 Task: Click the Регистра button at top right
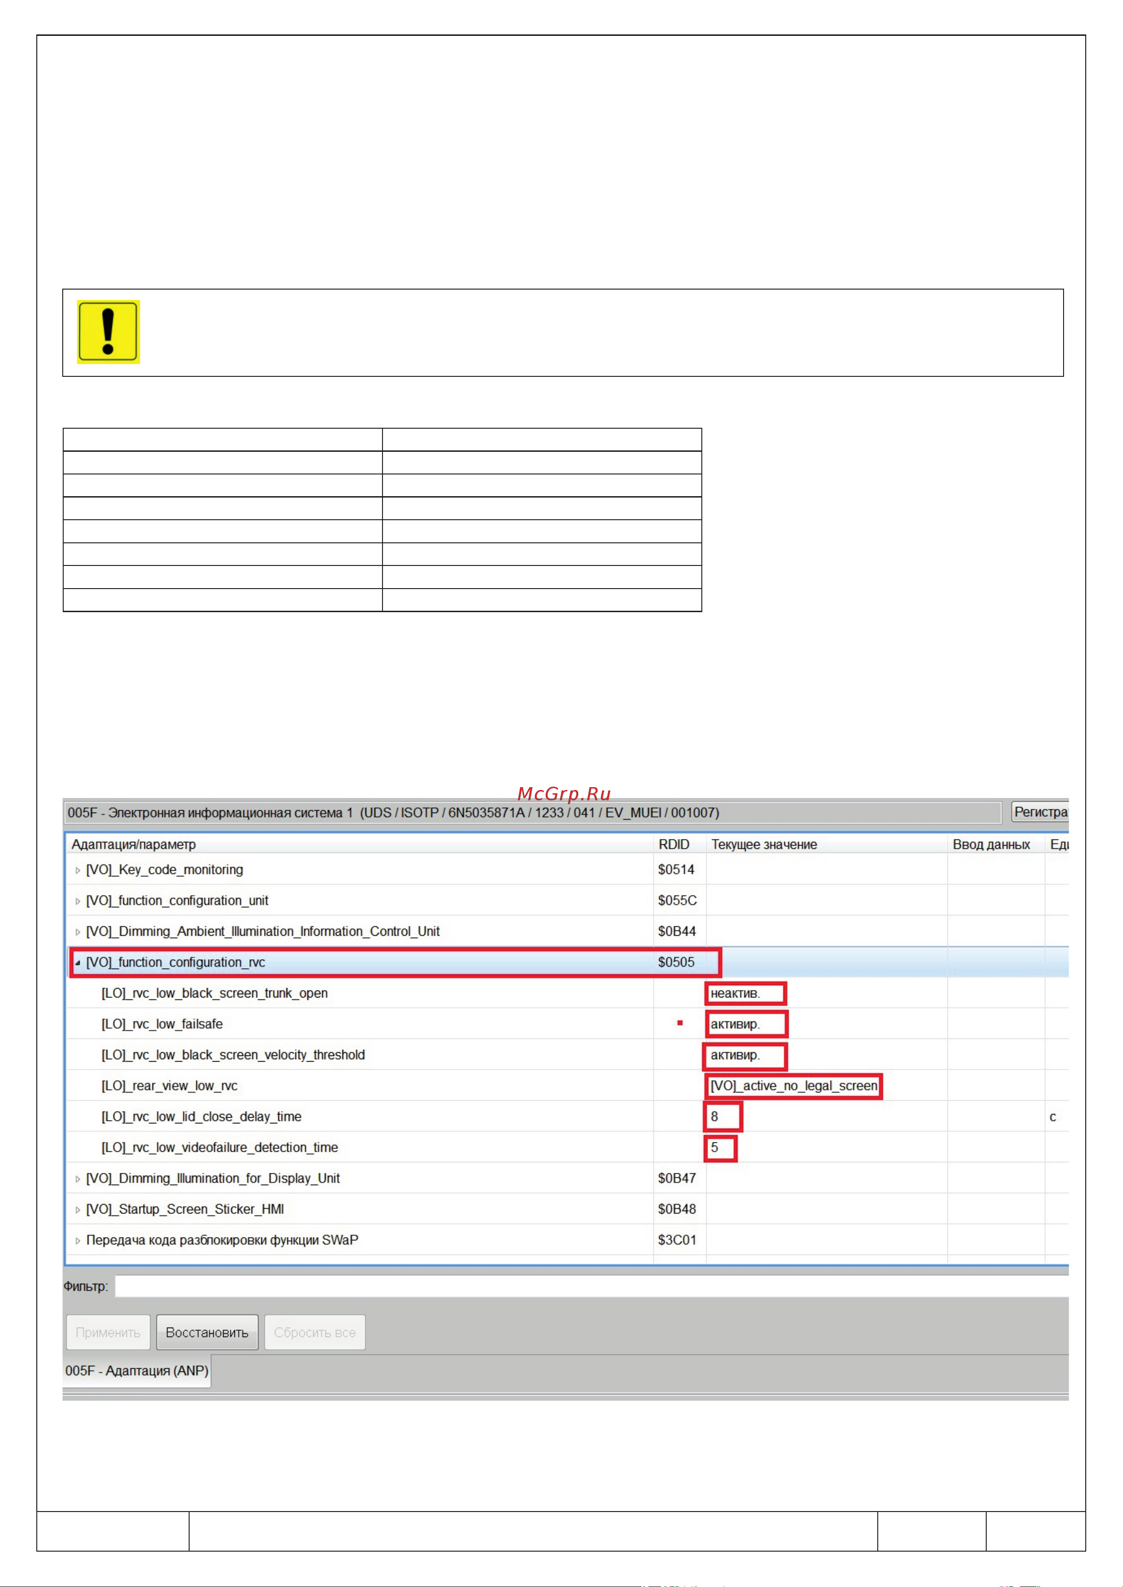(1040, 812)
